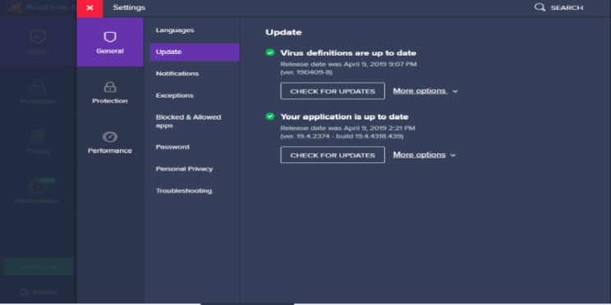Click the Settings title text

point(129,7)
